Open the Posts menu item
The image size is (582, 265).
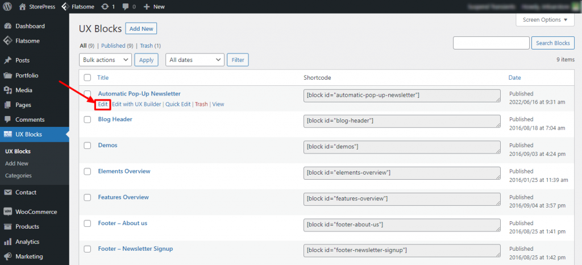click(x=35, y=60)
